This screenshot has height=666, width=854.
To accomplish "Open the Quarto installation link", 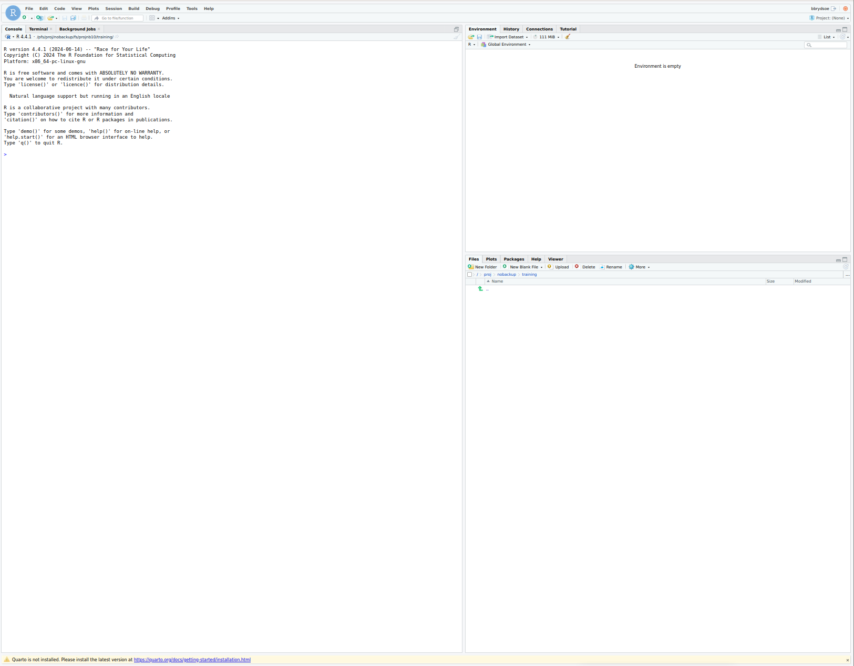I will (192, 660).
